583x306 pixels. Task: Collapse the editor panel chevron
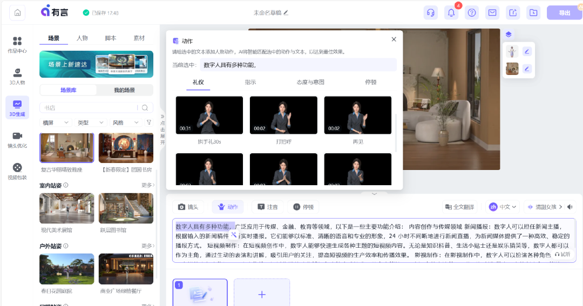[x=375, y=194]
